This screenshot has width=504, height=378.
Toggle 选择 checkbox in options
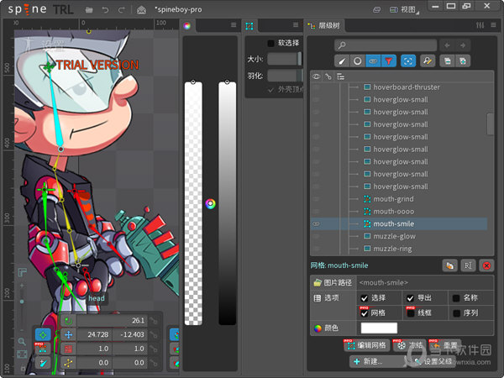(x=365, y=298)
